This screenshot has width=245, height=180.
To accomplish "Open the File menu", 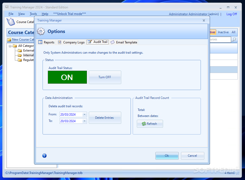I will 11,14.
